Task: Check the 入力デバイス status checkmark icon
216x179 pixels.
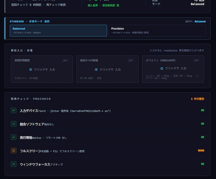Action: click(14, 110)
